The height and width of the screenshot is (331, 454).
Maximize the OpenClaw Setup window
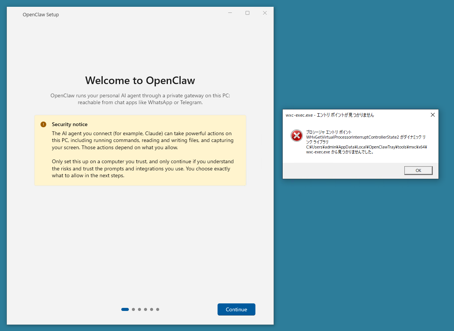coord(247,13)
